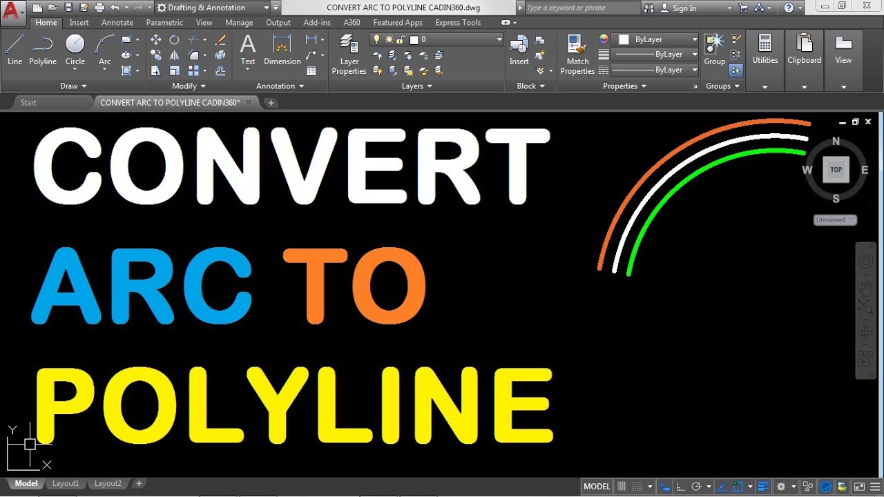
Task: Toggle object snap in status bar
Action: point(738,486)
